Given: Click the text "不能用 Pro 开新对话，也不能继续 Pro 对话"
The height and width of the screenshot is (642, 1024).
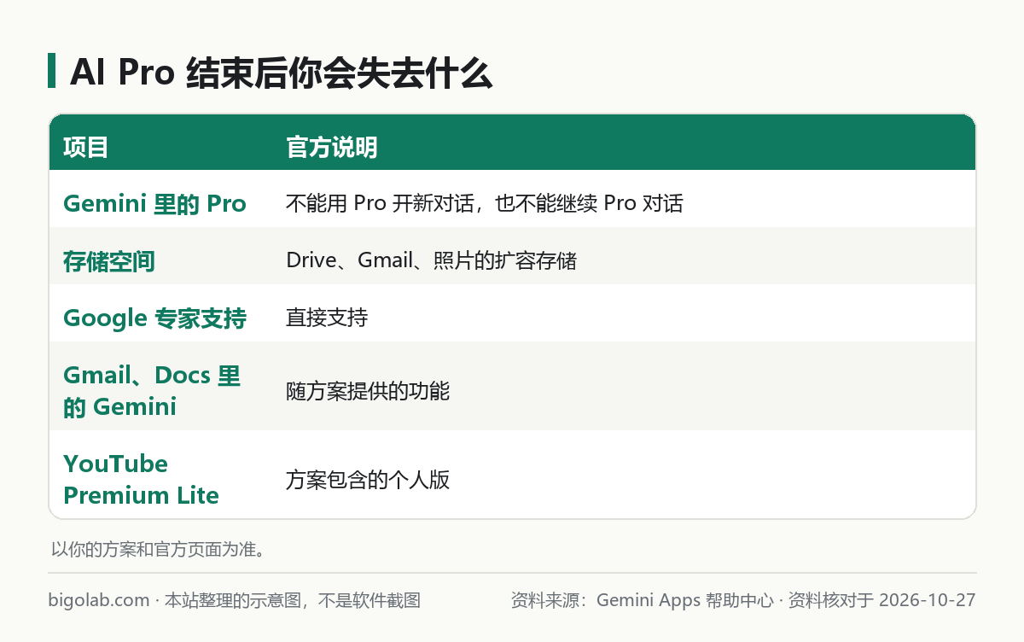Looking at the screenshot, I should pos(485,204).
